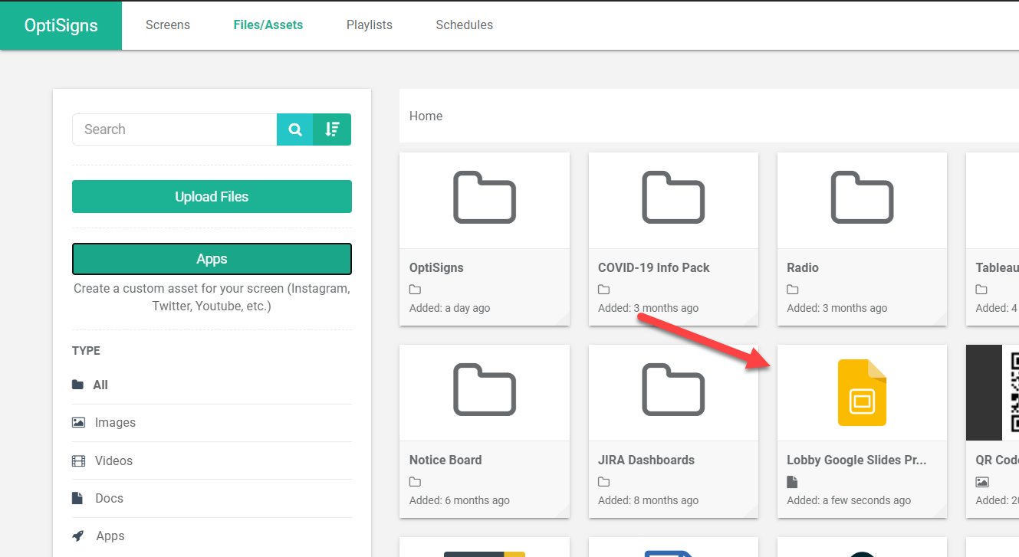Screen dimensions: 1019x557
Task: Click small folder icon under Radio name
Action: pos(793,290)
